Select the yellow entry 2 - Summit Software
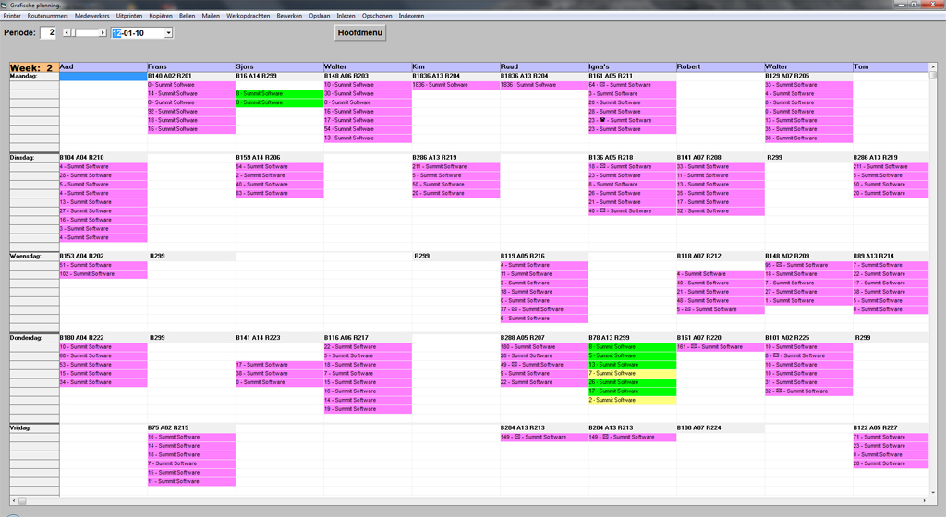Image resolution: width=946 pixels, height=517 pixels. click(x=632, y=400)
